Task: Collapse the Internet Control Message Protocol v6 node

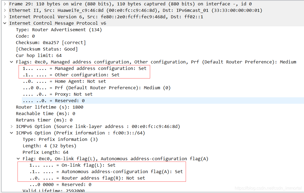Action: [x=5, y=23]
